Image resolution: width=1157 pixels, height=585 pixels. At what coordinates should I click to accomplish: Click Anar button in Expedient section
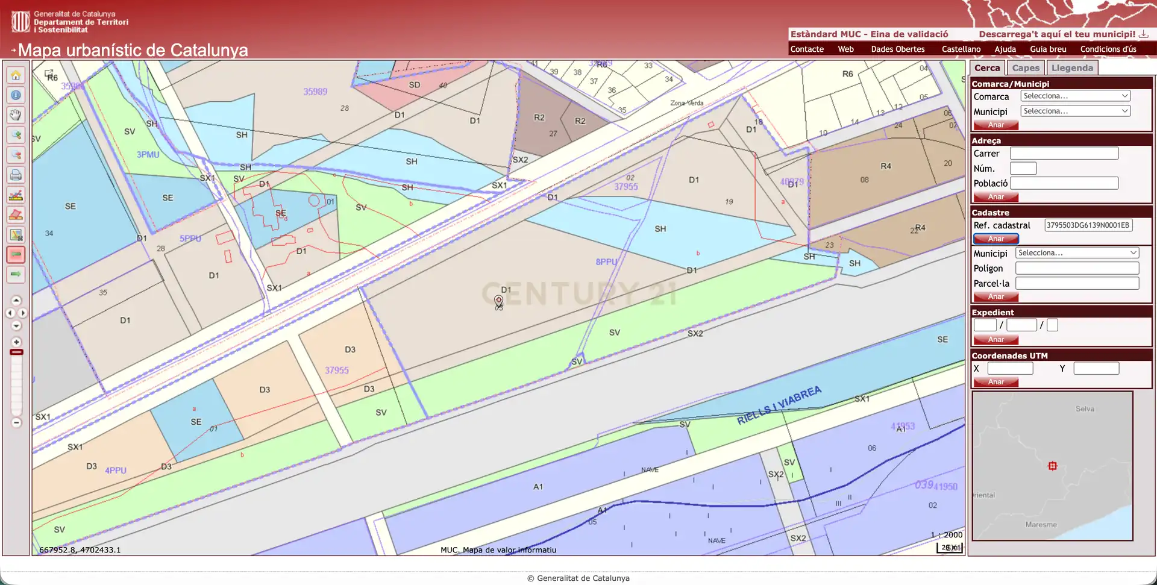tap(996, 340)
